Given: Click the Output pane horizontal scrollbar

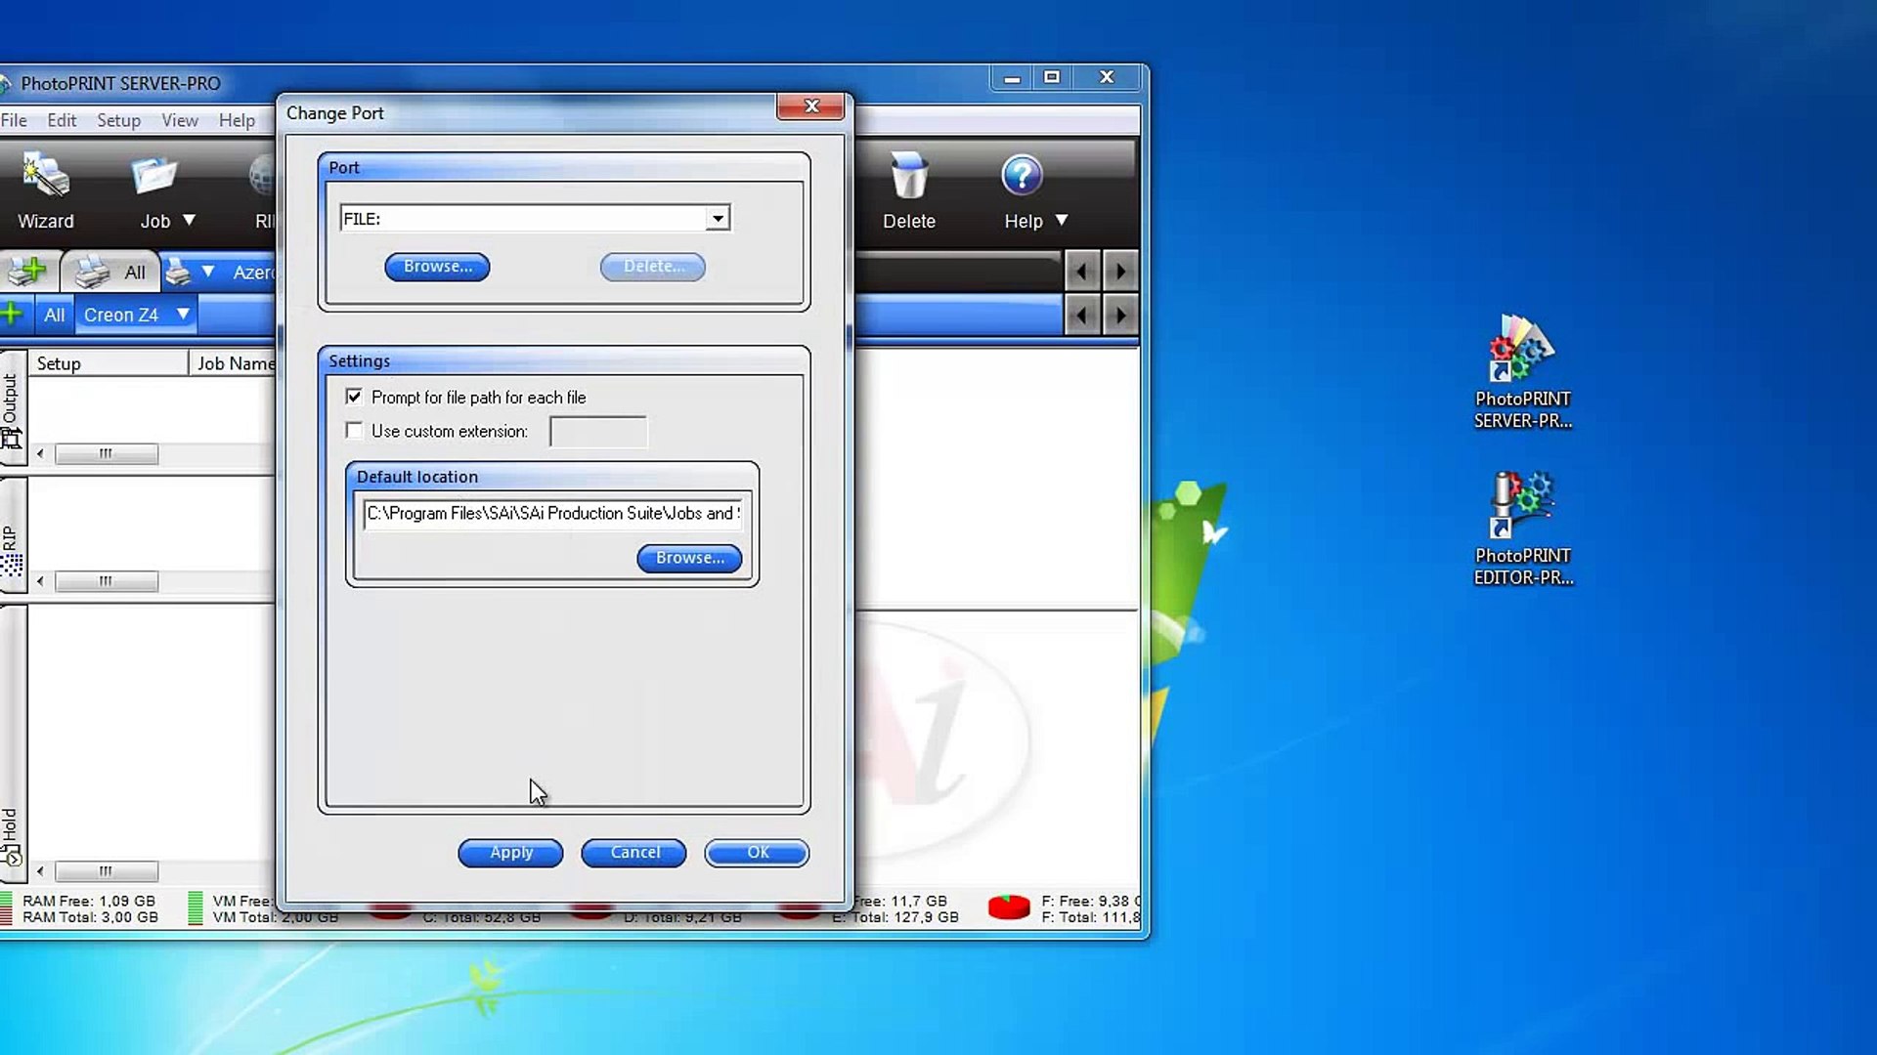Looking at the screenshot, I should click(106, 454).
